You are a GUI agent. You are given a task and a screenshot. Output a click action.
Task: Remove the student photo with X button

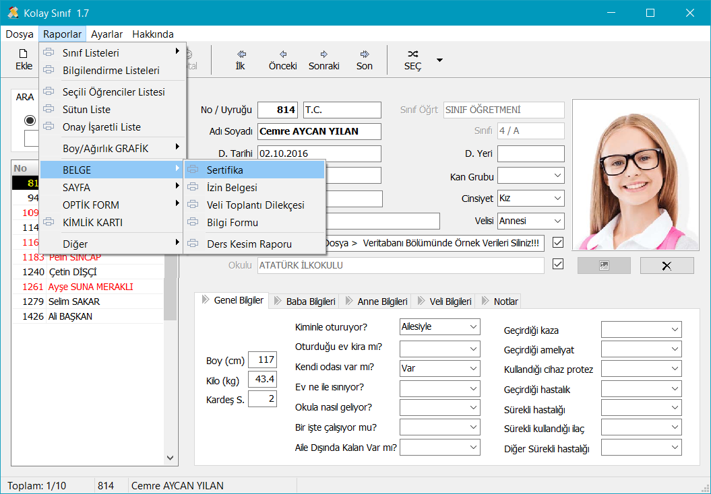click(667, 266)
